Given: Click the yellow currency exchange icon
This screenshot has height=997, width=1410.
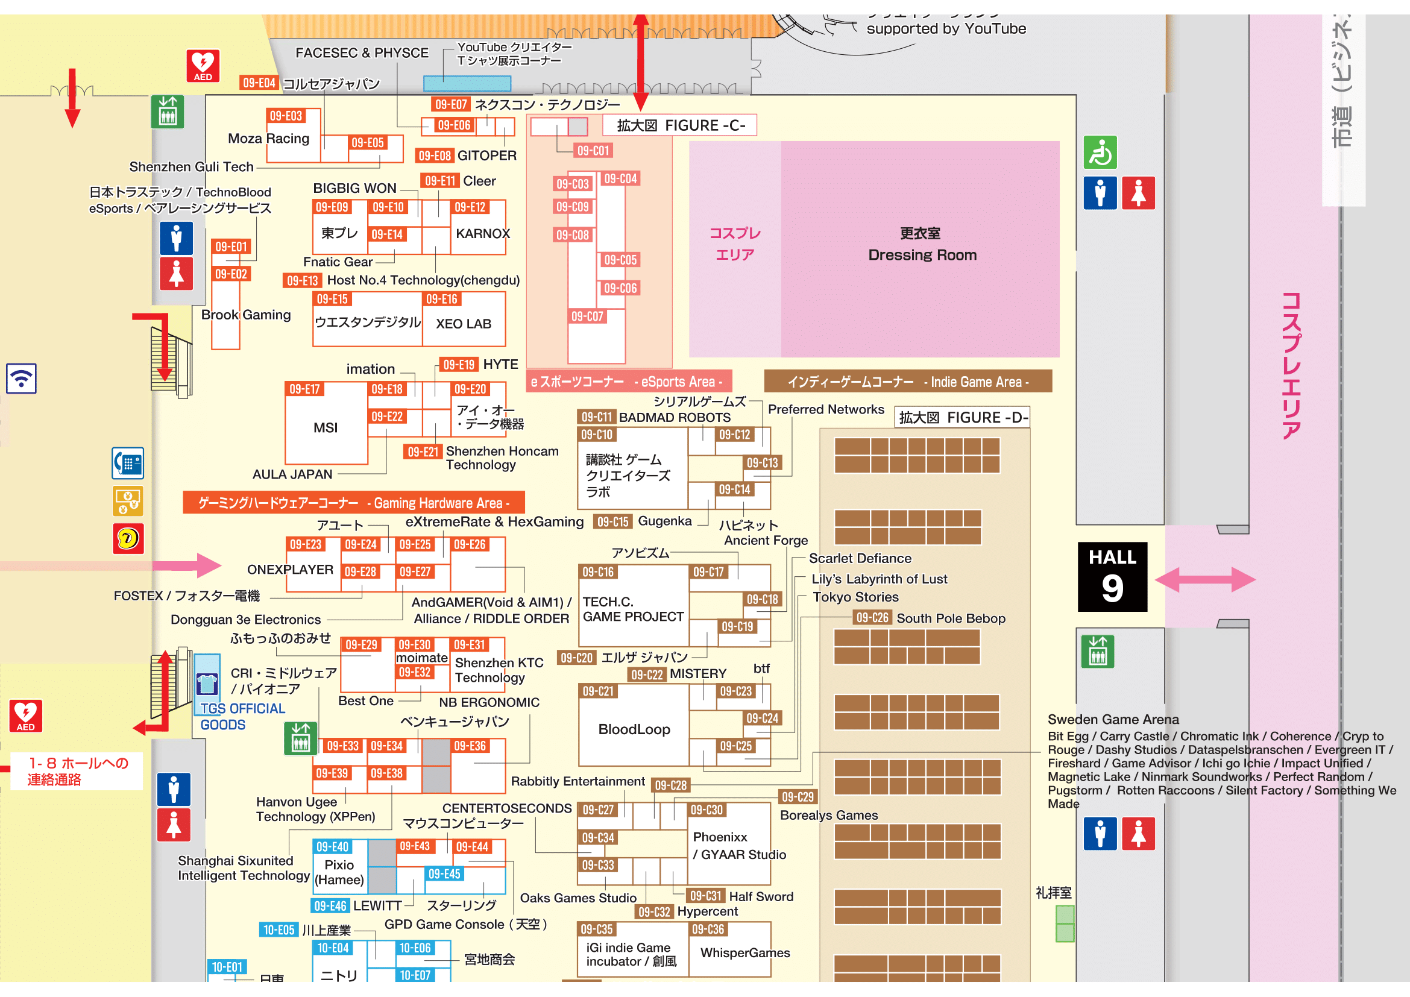Looking at the screenshot, I should click(x=128, y=501).
